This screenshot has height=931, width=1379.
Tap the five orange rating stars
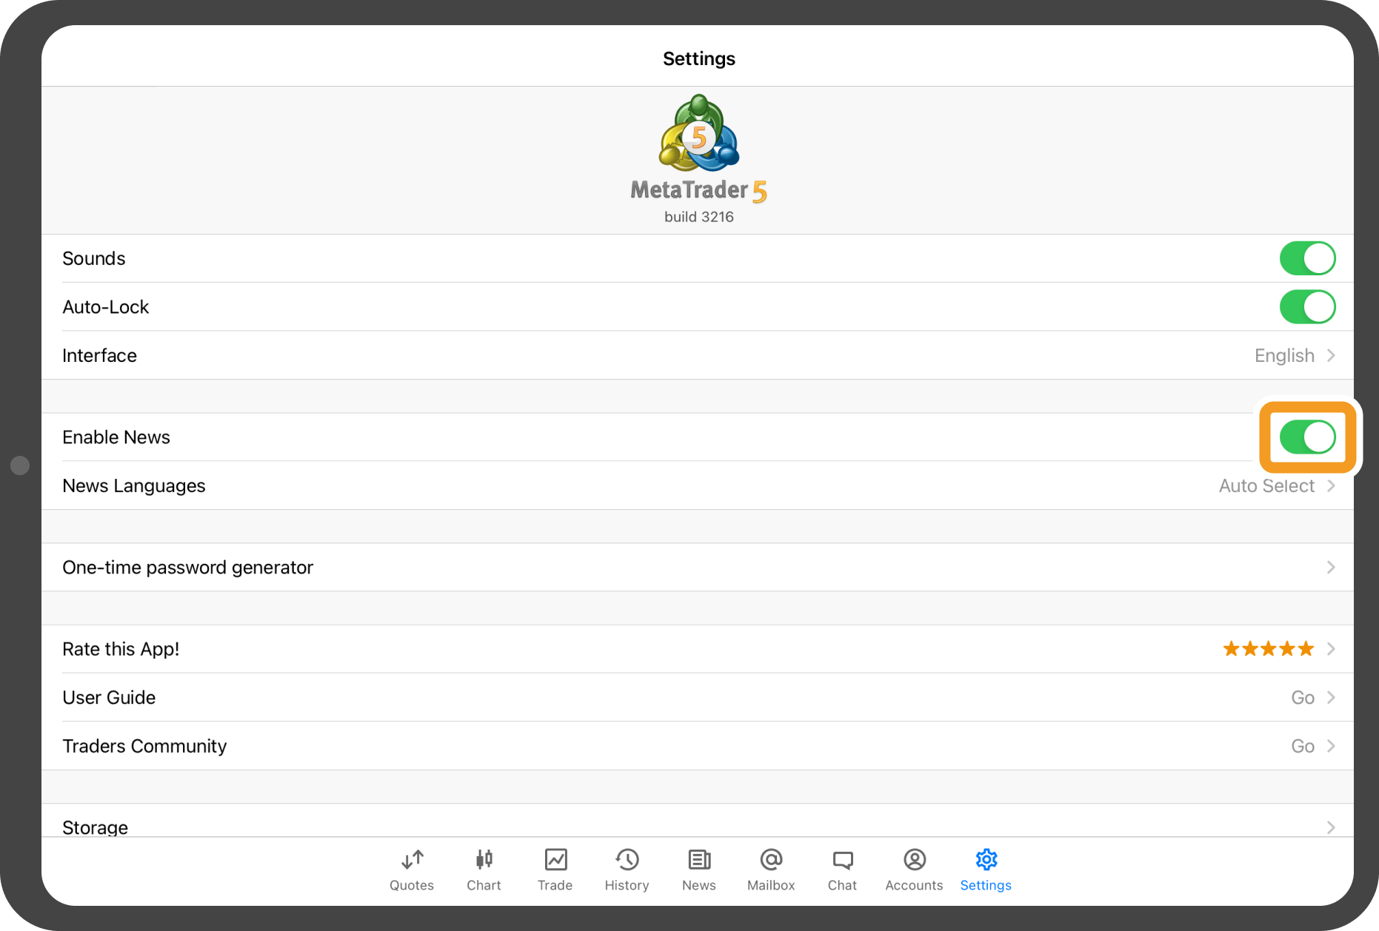tap(1268, 649)
